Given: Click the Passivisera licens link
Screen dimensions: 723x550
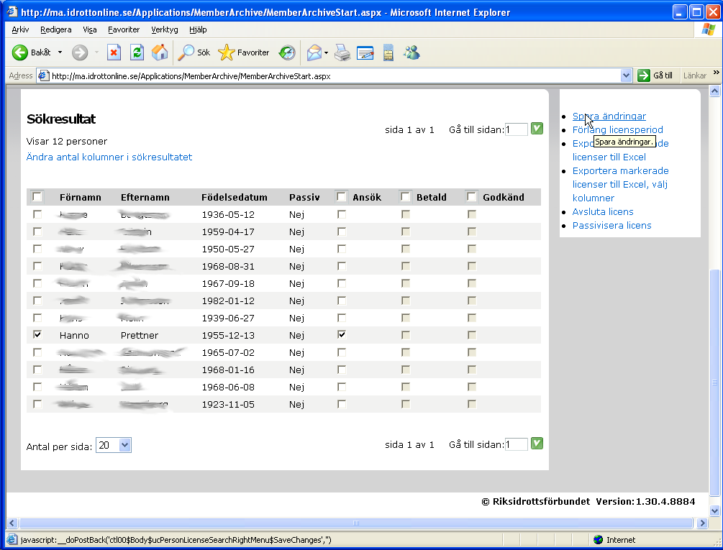Looking at the screenshot, I should pos(612,225).
